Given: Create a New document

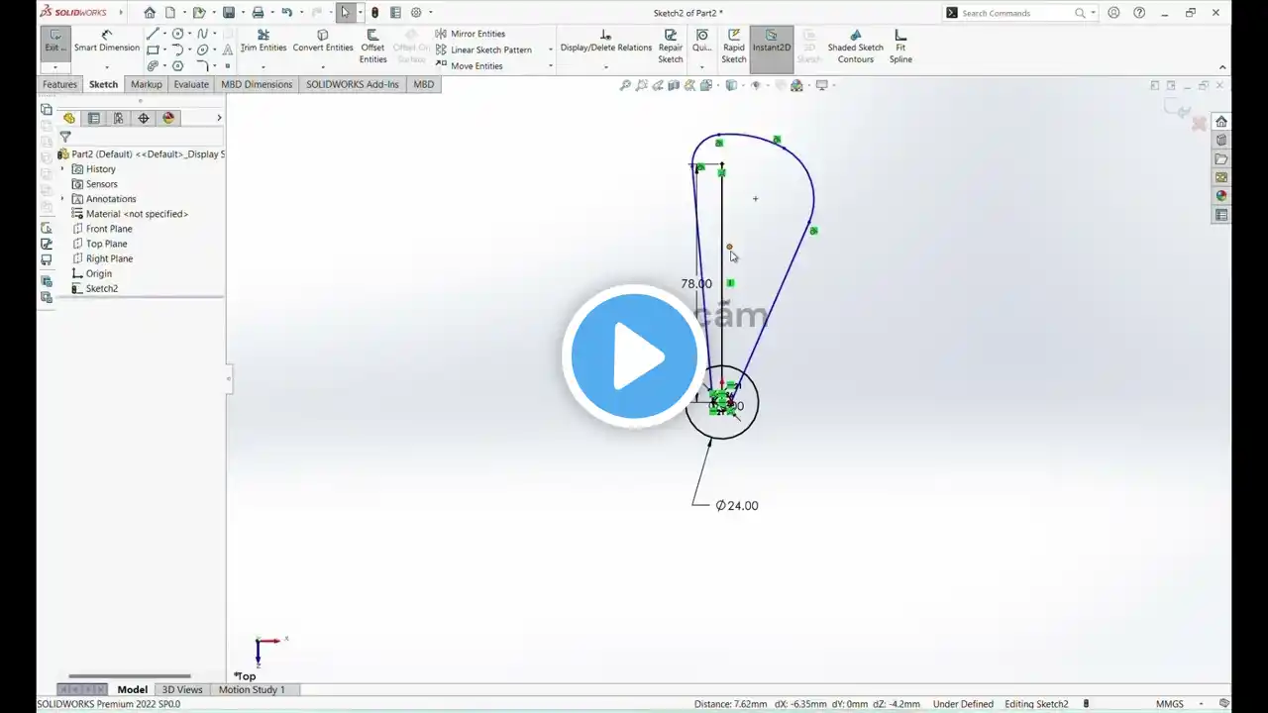Looking at the screenshot, I should click(170, 13).
